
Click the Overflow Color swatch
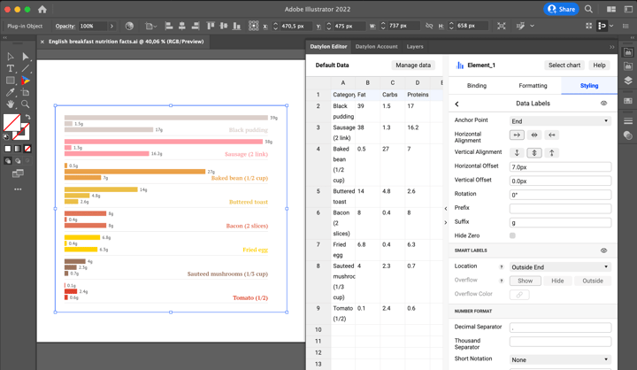pyautogui.click(x=519, y=295)
